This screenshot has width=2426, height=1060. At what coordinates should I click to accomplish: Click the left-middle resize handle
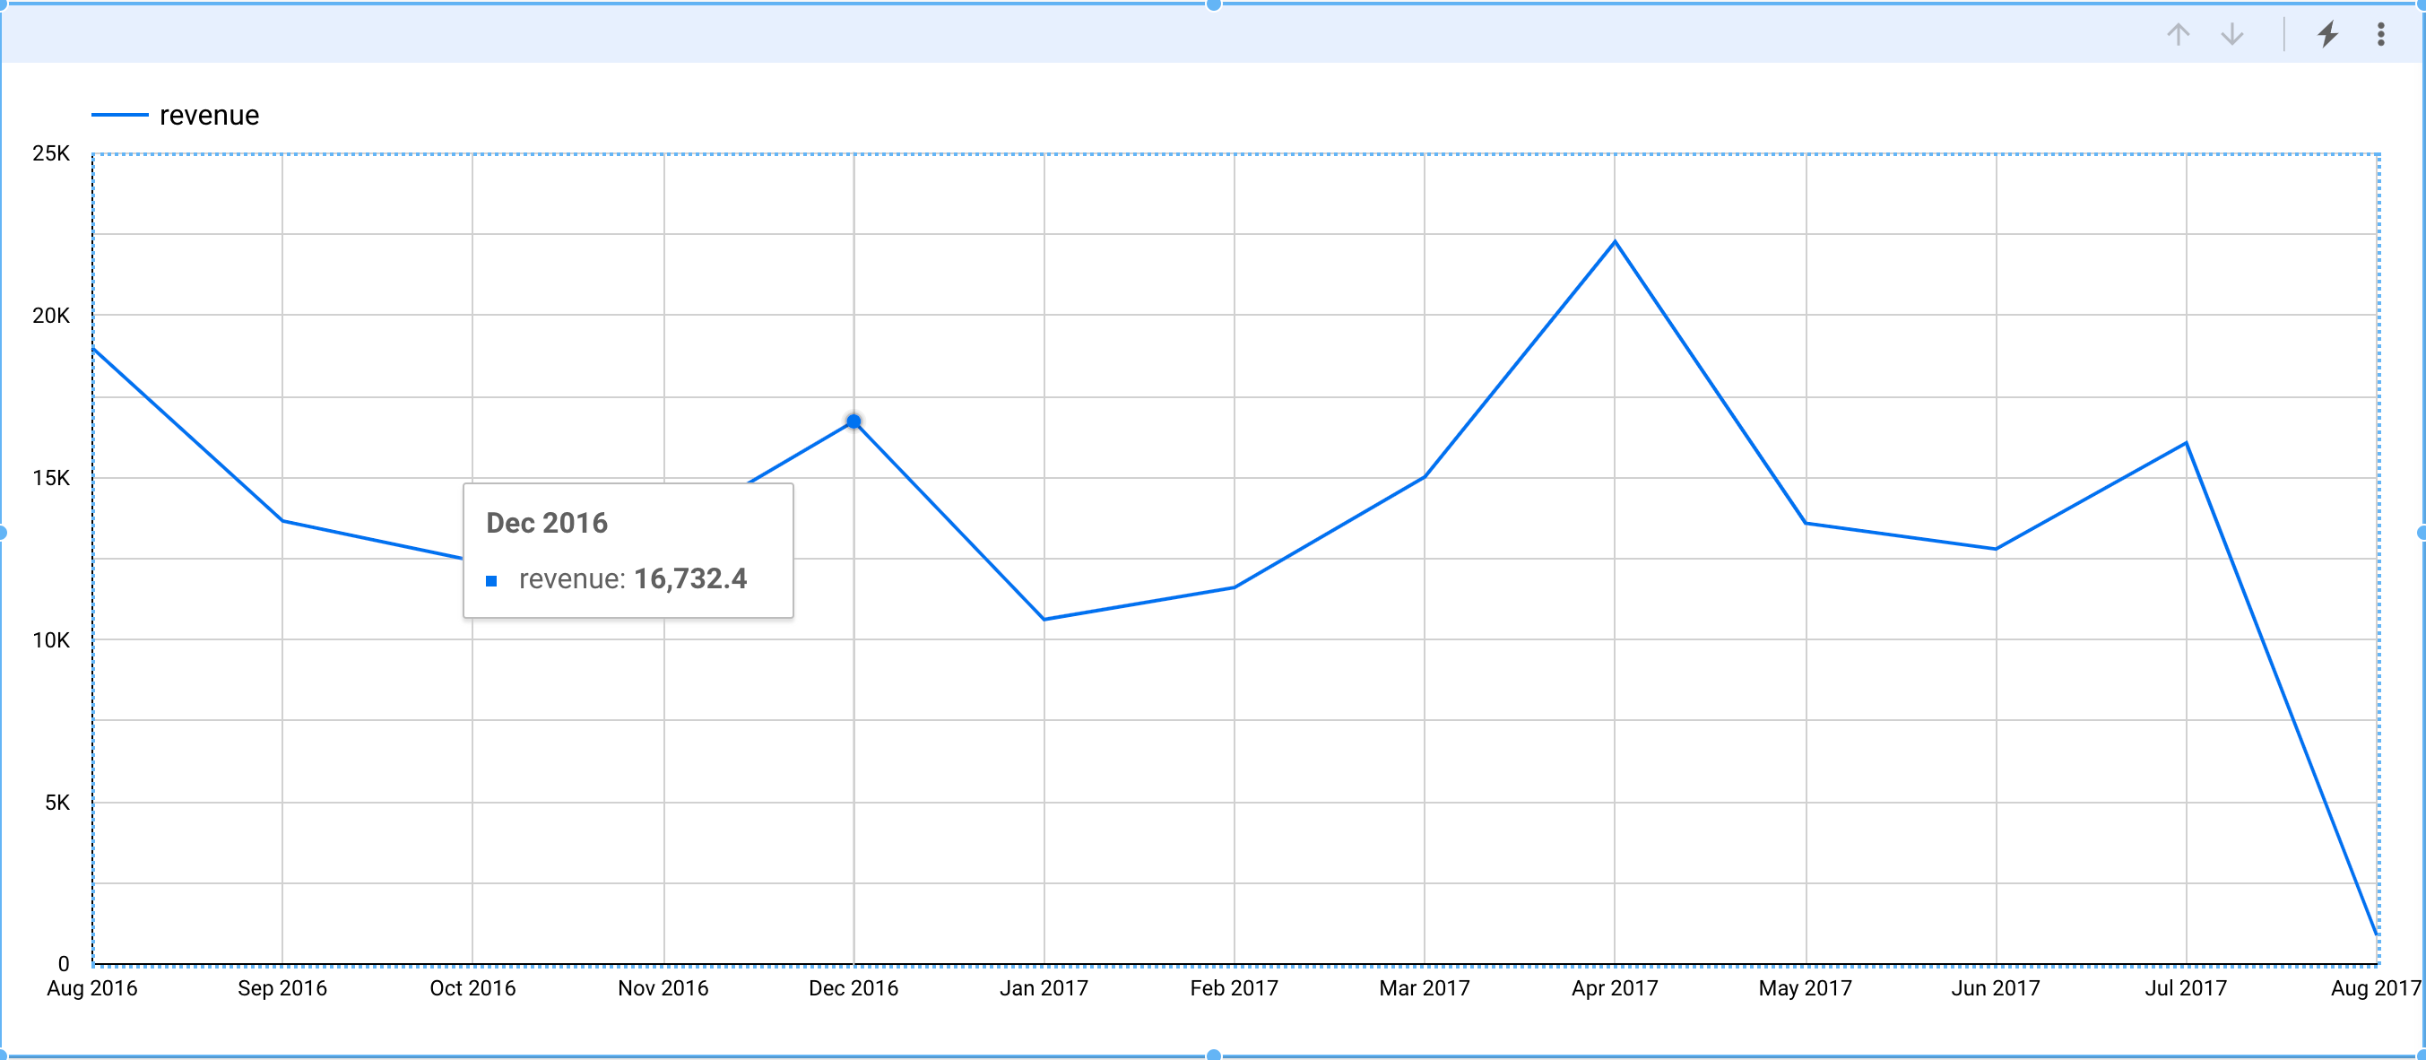coord(3,533)
